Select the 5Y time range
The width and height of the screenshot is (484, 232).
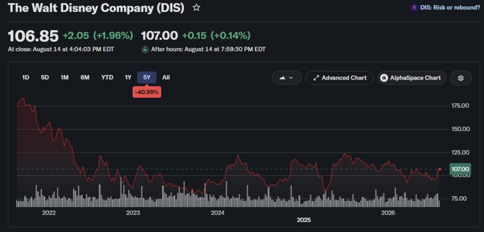(147, 77)
